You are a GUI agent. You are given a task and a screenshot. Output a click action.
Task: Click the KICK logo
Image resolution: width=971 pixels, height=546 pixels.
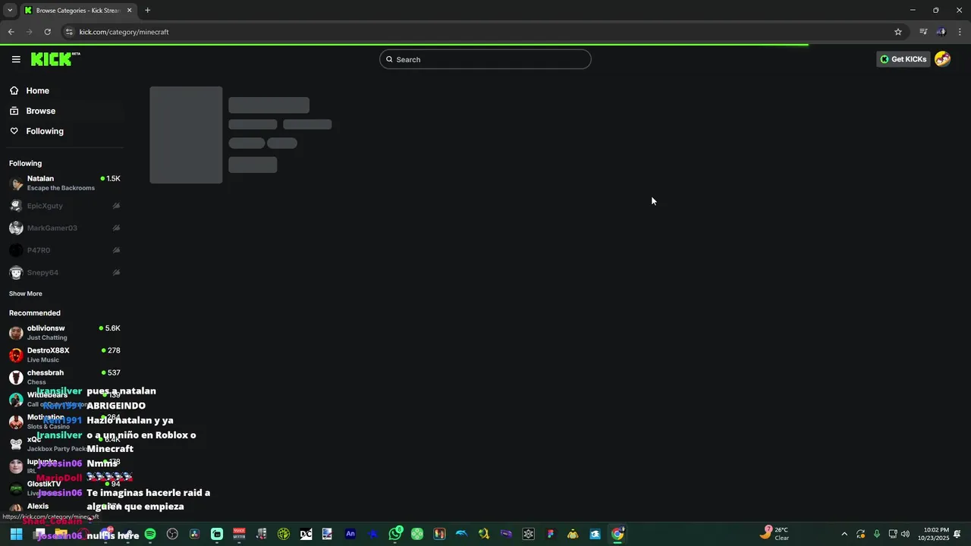click(x=55, y=59)
